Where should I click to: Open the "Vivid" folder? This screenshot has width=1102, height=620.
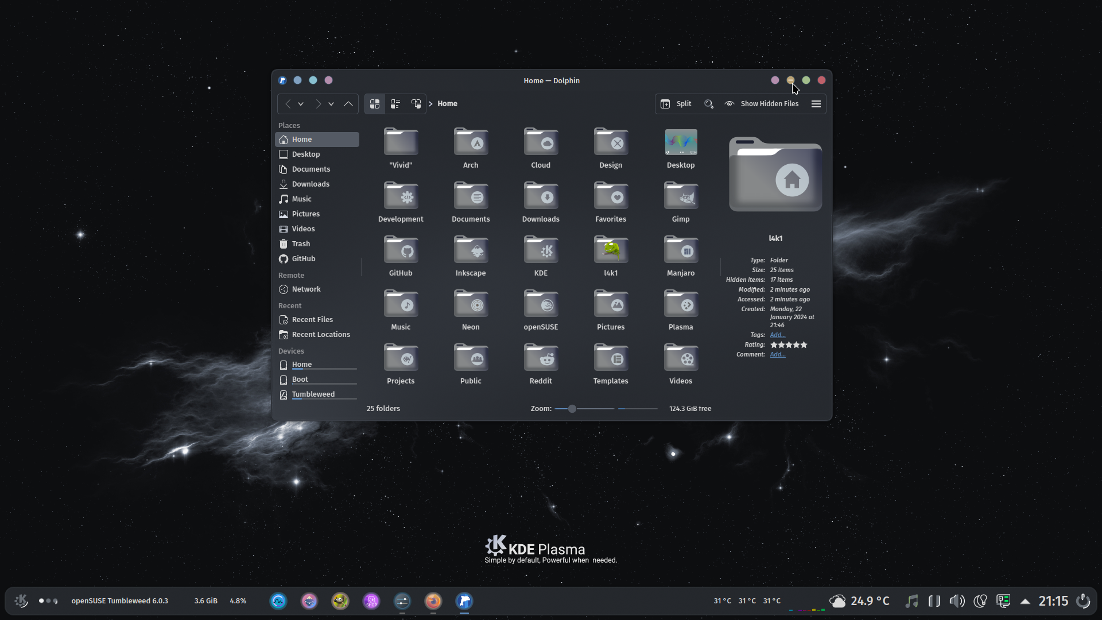(401, 148)
